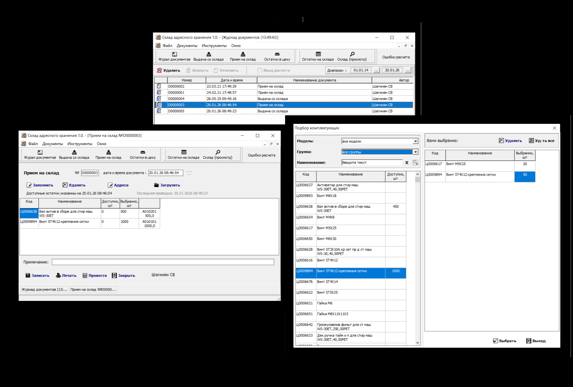Click the Выбрать button
The width and height of the screenshot is (573, 387).
coord(504,341)
